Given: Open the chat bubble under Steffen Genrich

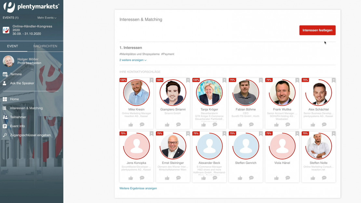Looking at the screenshot, I should pos(251,178).
